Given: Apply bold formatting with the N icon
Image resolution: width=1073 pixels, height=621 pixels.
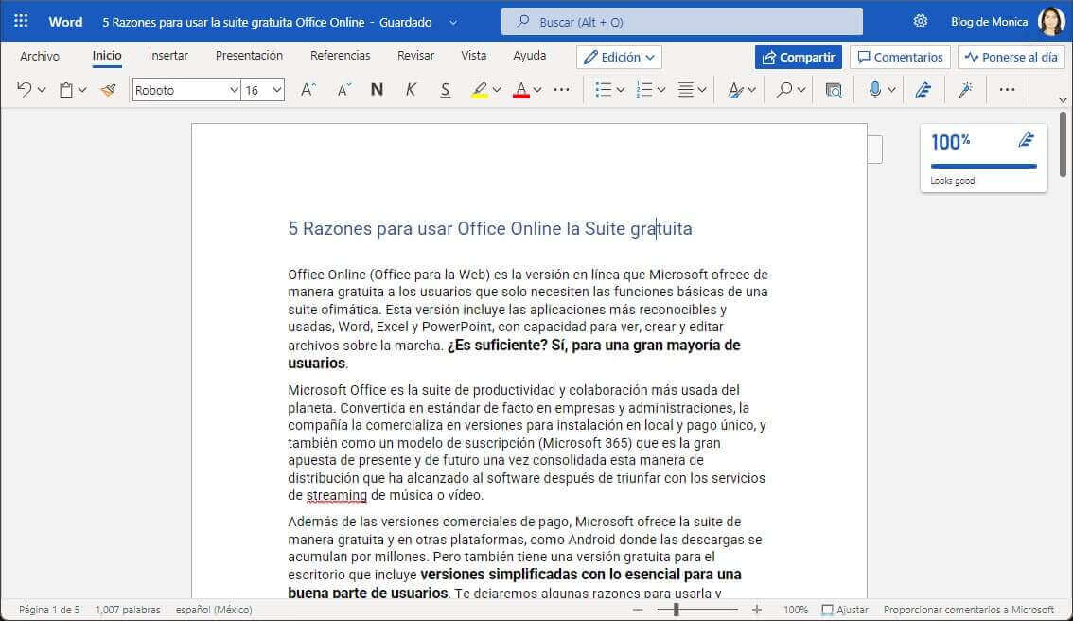Looking at the screenshot, I should click(x=376, y=89).
